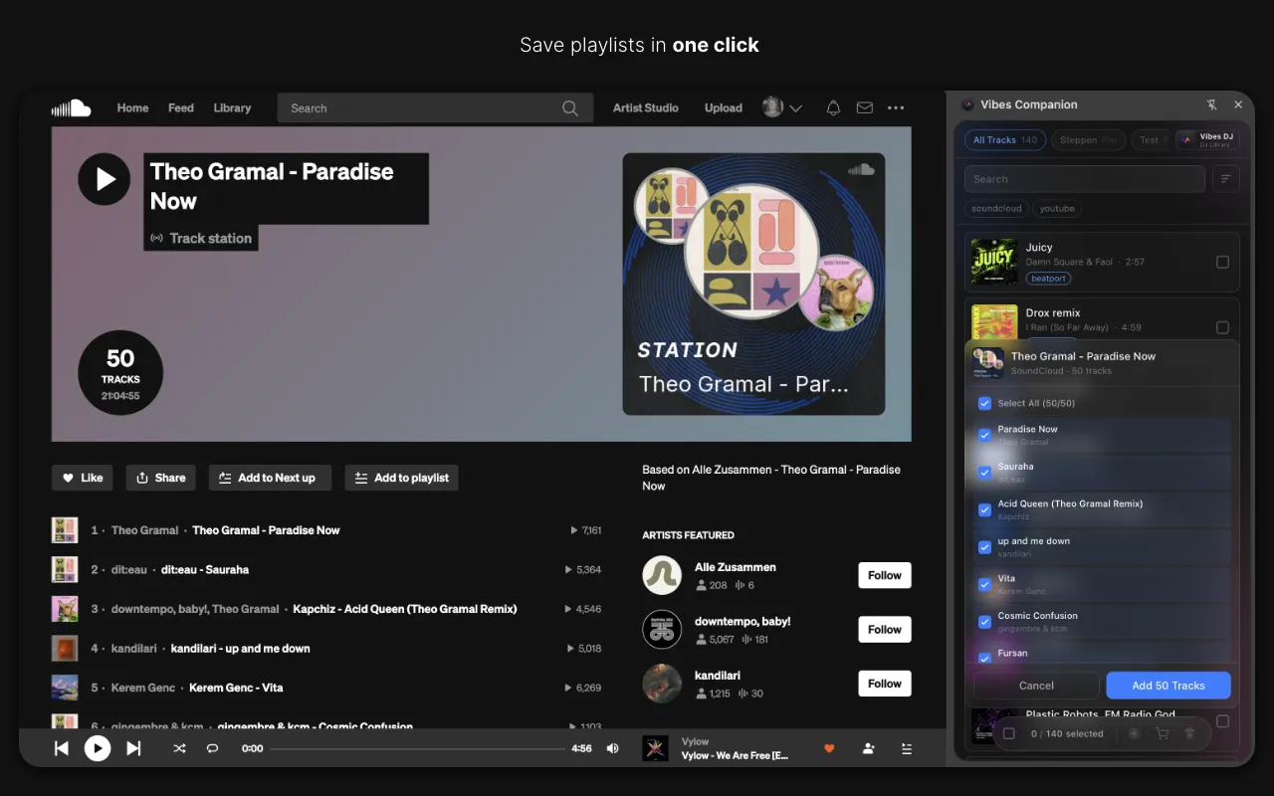Click the play button in bottom player bar
The height and width of the screenshot is (796, 1274).
[x=98, y=748]
